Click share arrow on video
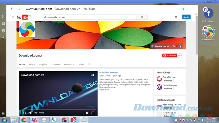 click(93, 75)
